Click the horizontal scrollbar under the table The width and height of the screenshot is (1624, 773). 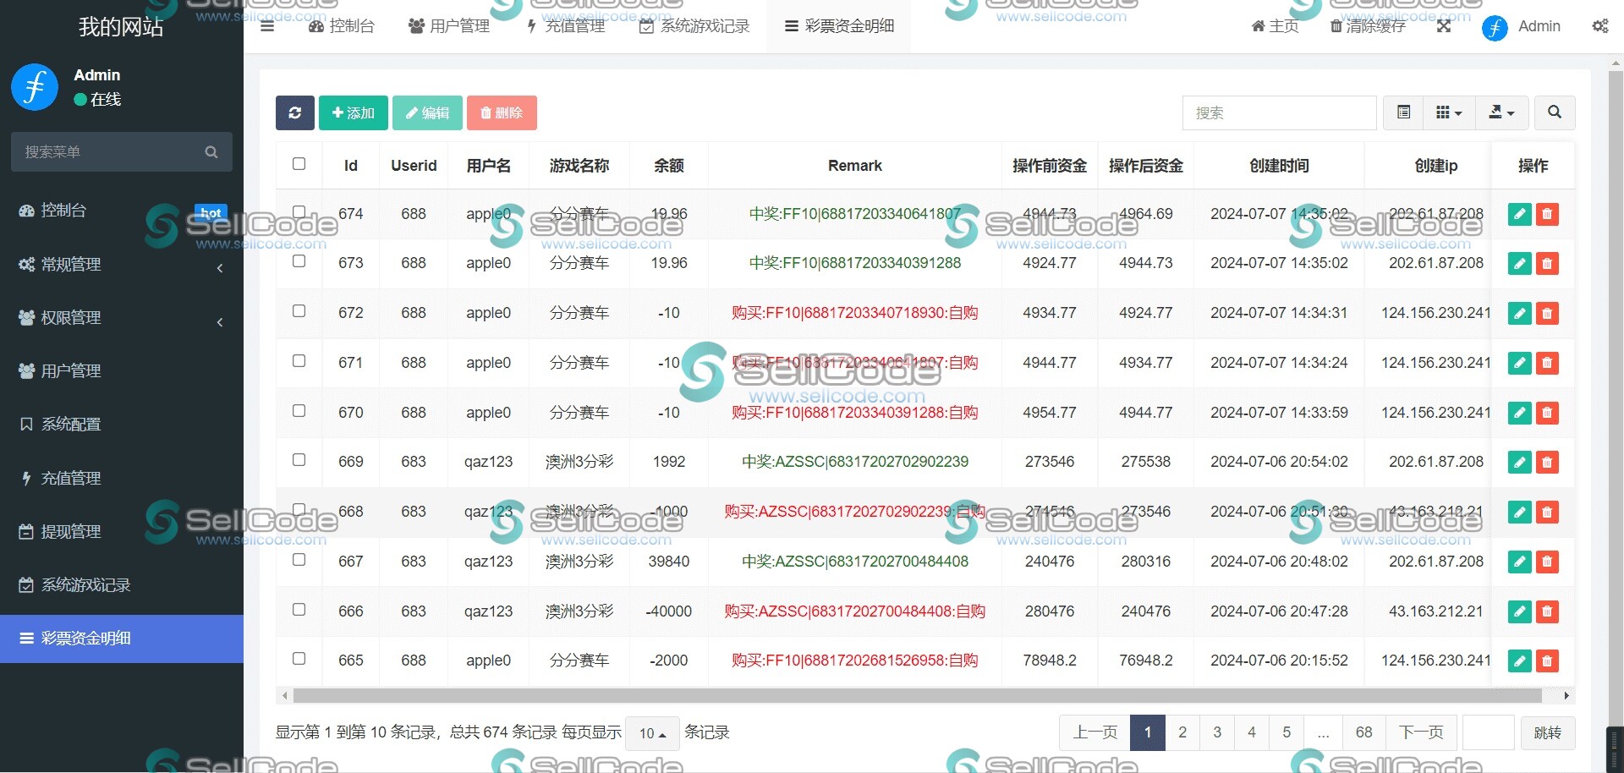click(917, 696)
